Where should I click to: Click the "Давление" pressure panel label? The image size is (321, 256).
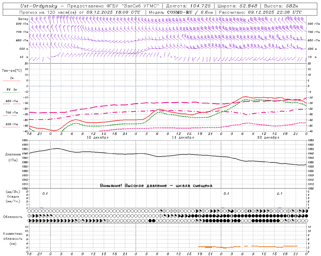(x=13, y=154)
